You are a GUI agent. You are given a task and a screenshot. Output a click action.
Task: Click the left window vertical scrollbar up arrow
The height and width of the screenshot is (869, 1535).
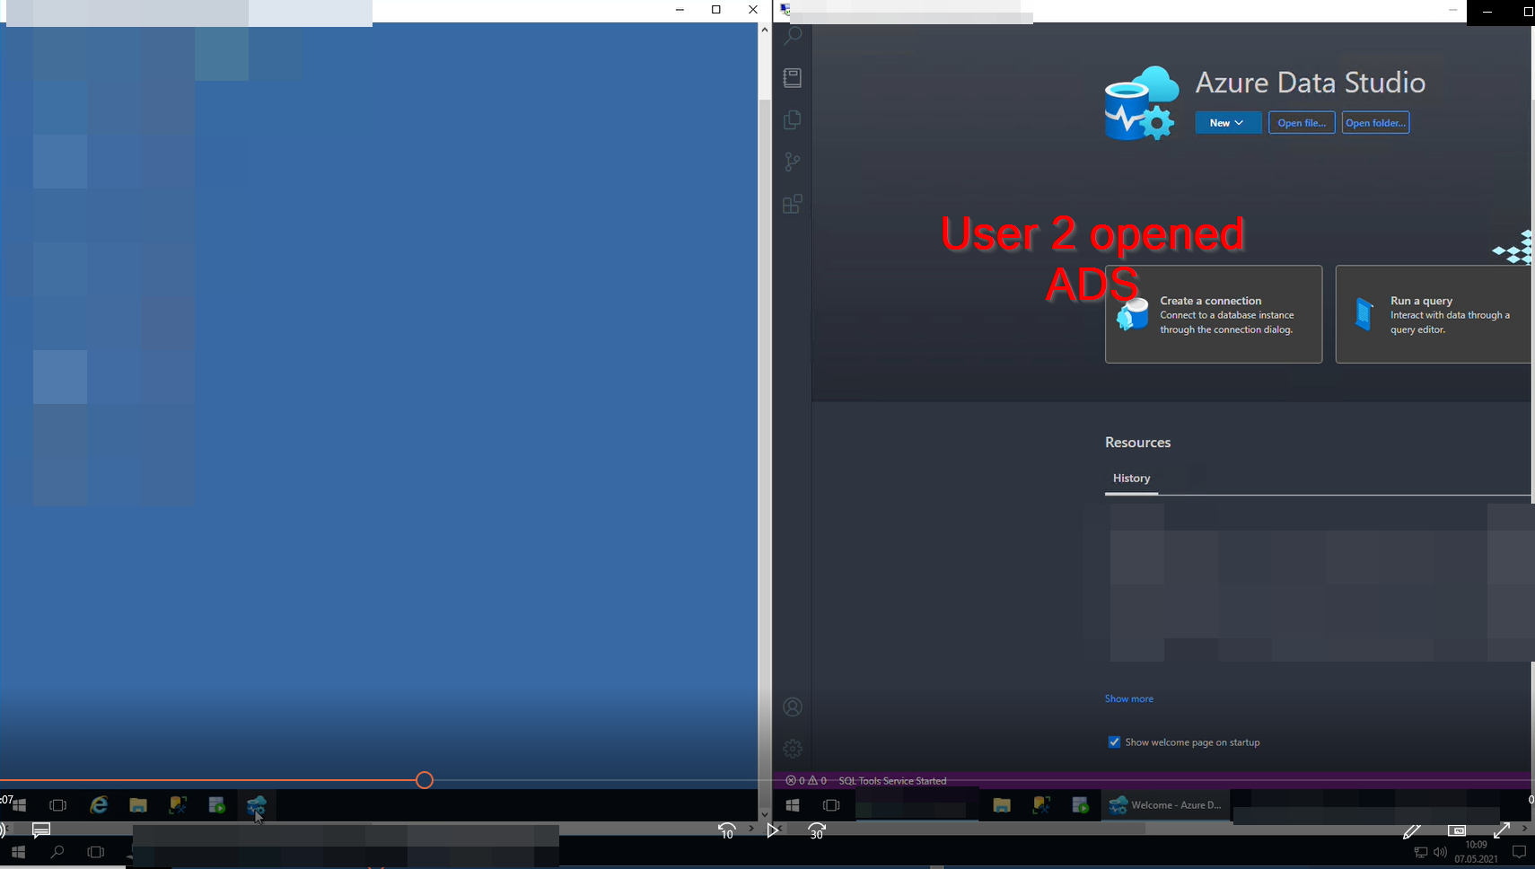click(765, 30)
